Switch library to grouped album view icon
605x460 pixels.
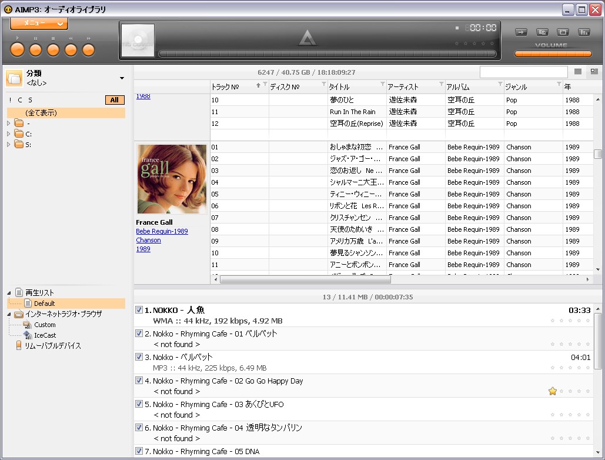point(594,71)
